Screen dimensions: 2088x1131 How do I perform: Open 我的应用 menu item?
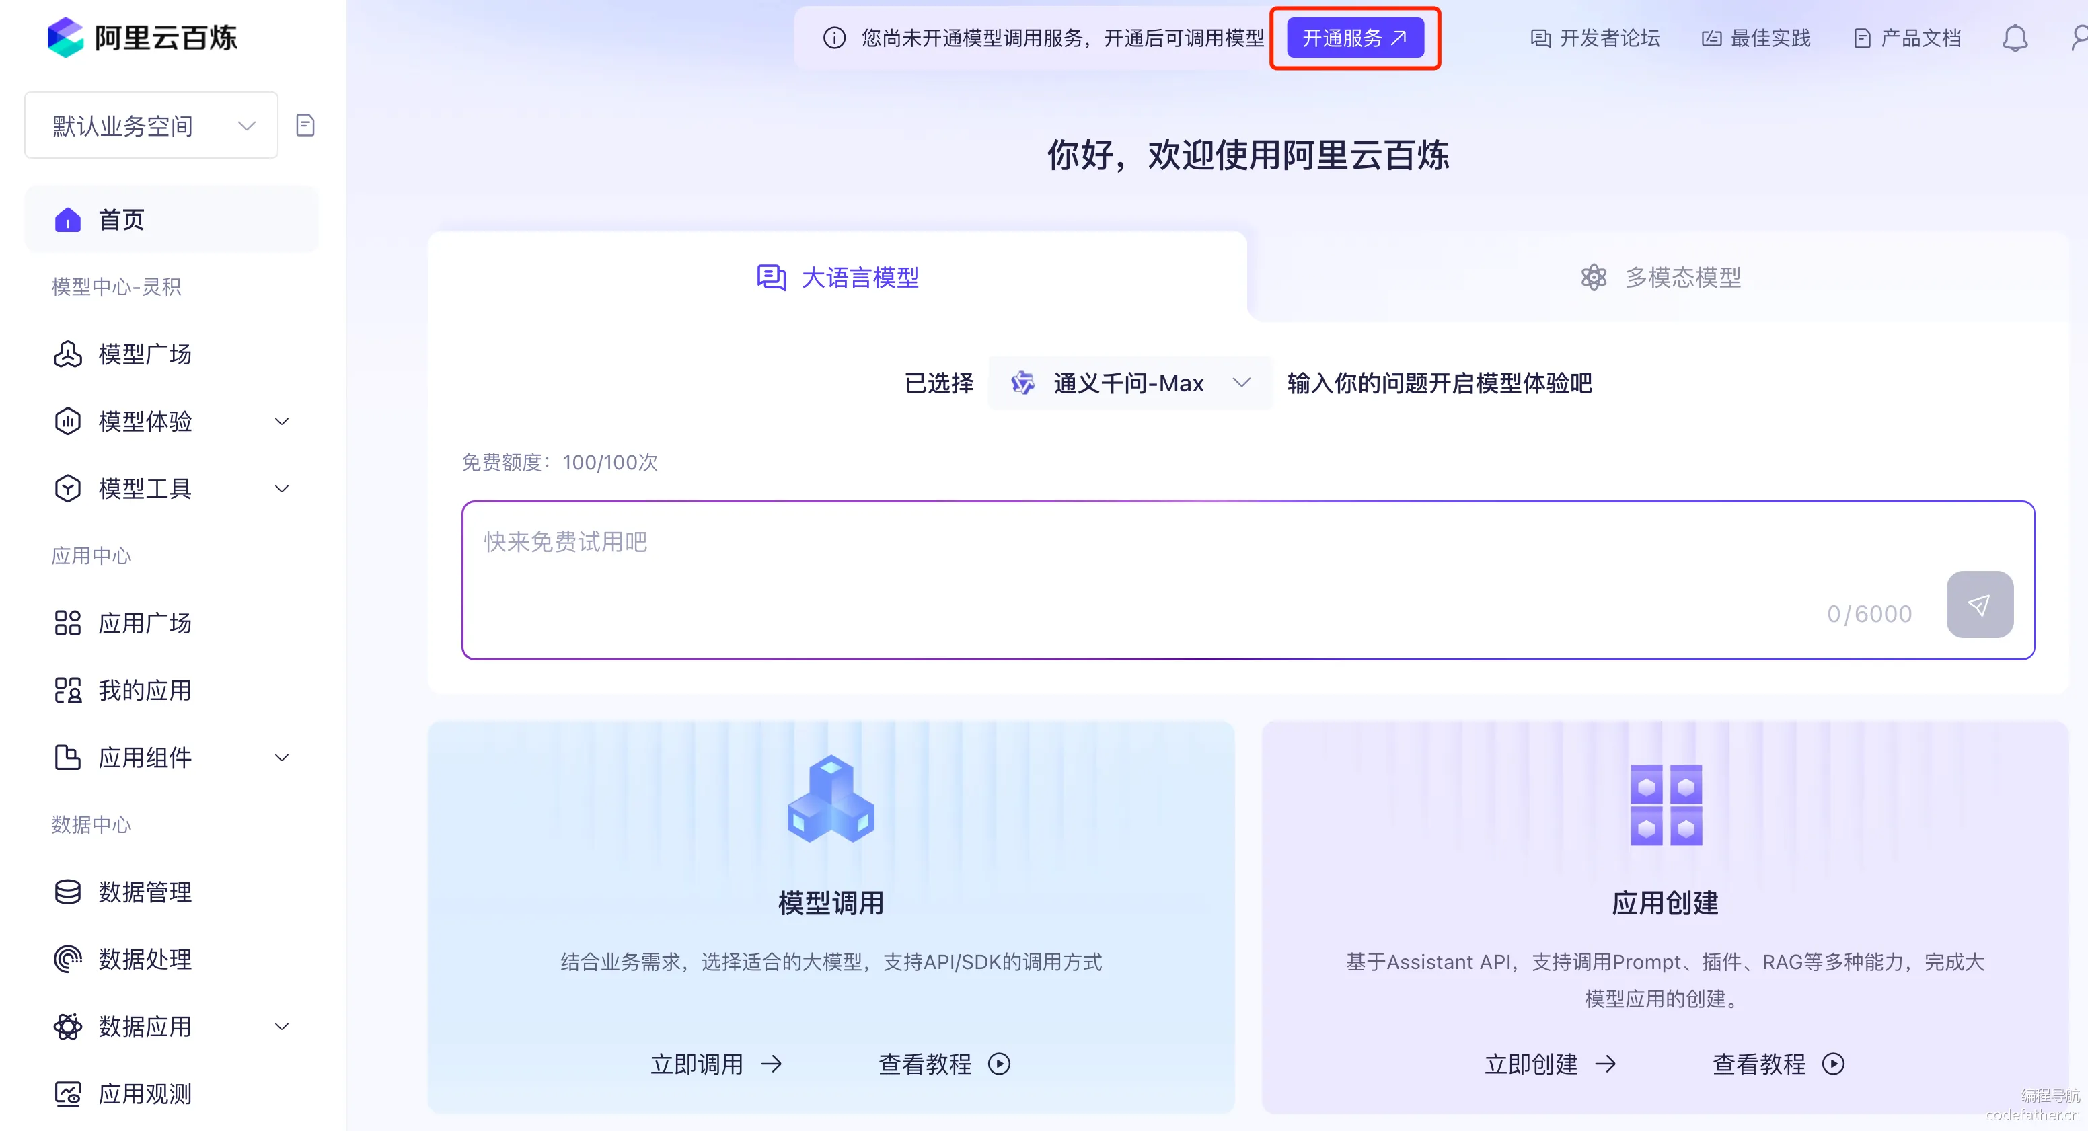(171, 691)
